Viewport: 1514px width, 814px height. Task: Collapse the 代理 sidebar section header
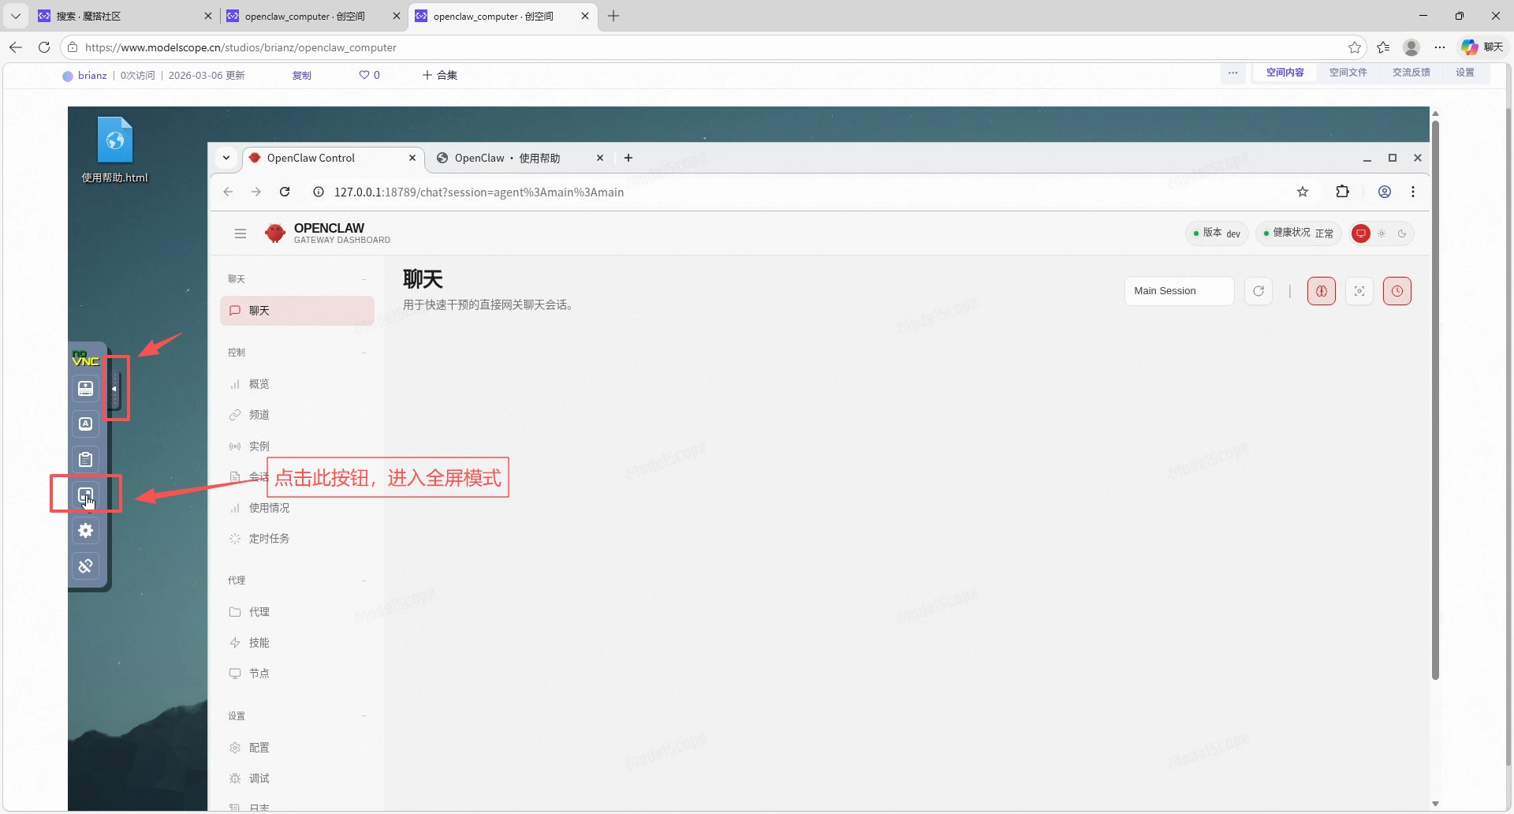coord(297,581)
